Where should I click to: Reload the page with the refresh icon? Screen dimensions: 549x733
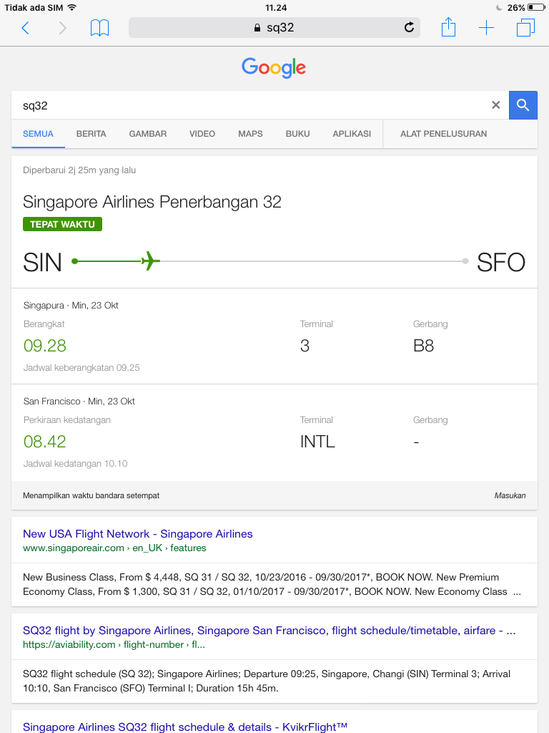(x=409, y=28)
